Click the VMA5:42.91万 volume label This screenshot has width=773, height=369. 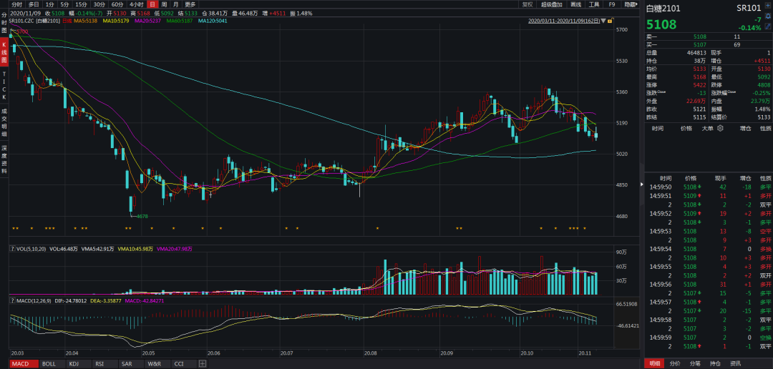tap(99, 250)
